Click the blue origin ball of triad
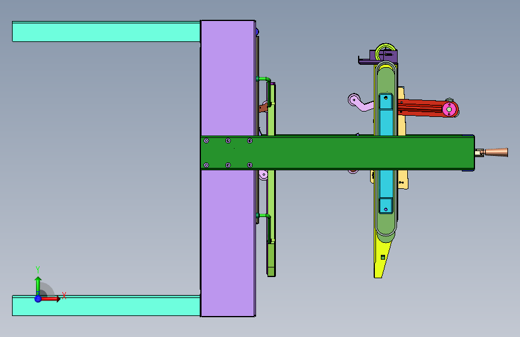520x337 pixels. click(38, 299)
